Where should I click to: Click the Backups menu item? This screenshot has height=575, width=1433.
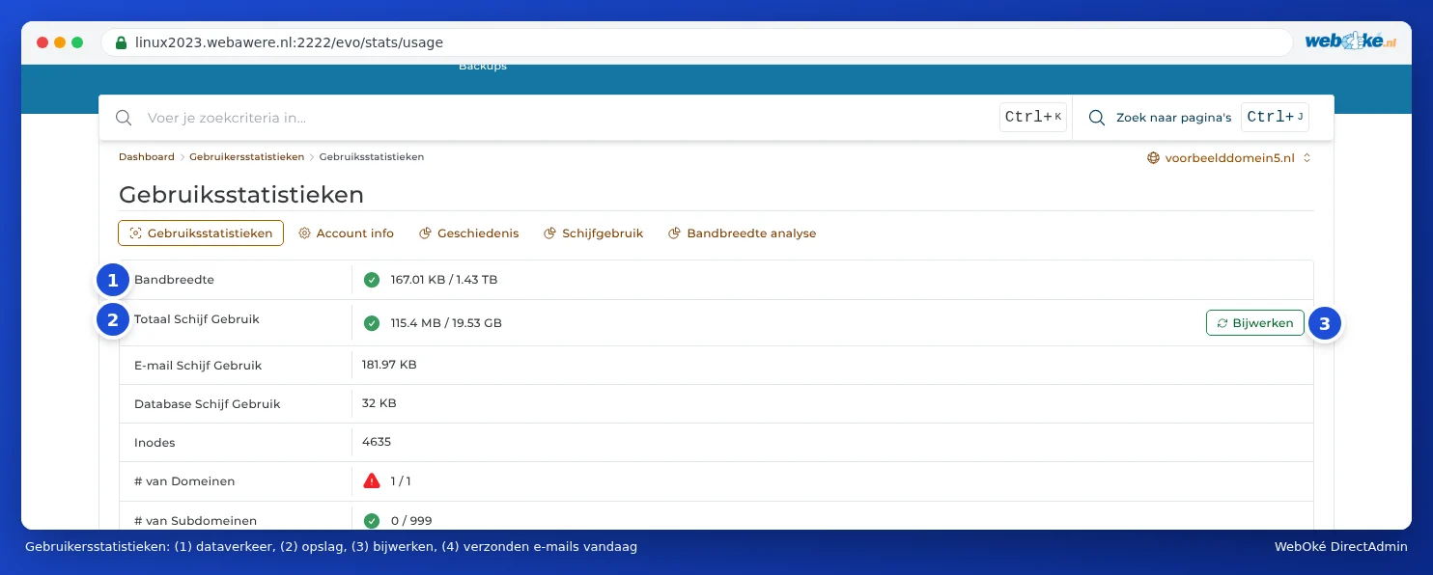coord(483,67)
